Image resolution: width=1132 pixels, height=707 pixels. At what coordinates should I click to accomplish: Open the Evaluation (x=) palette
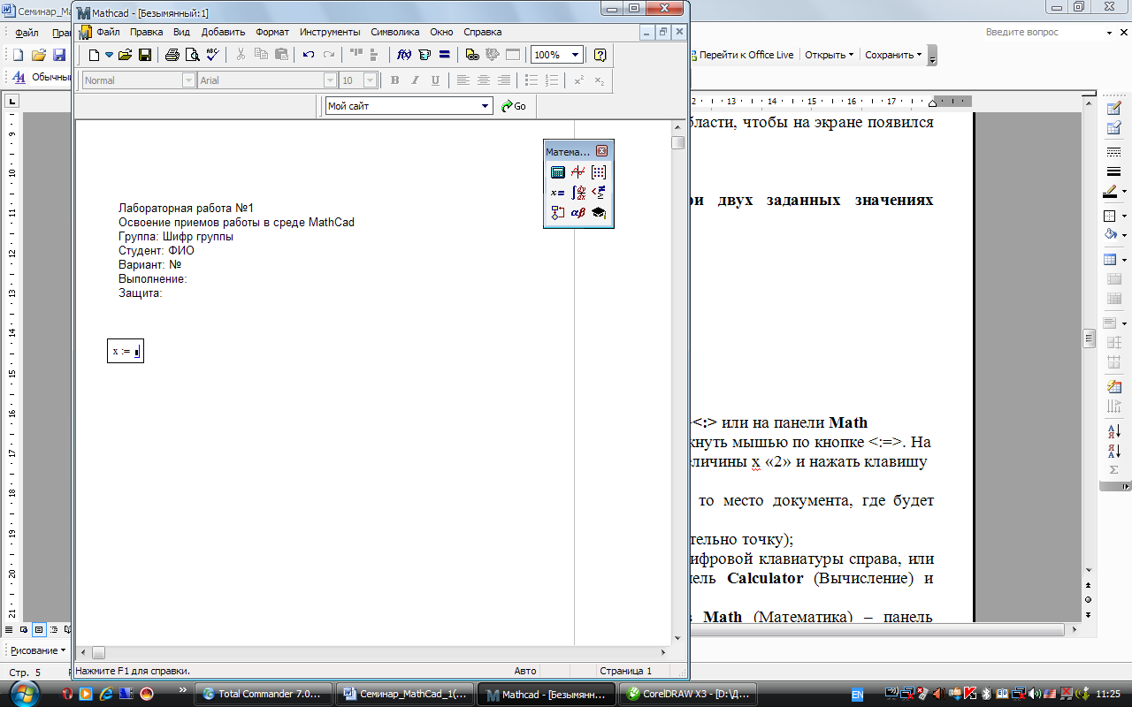(x=558, y=192)
